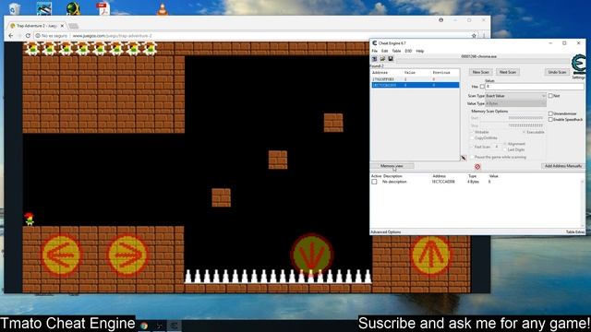Tap the right arrow game control
The height and width of the screenshot is (332, 591).
127,255
